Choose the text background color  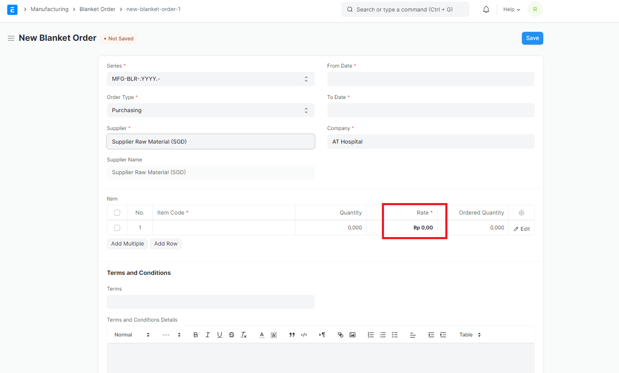(274, 335)
